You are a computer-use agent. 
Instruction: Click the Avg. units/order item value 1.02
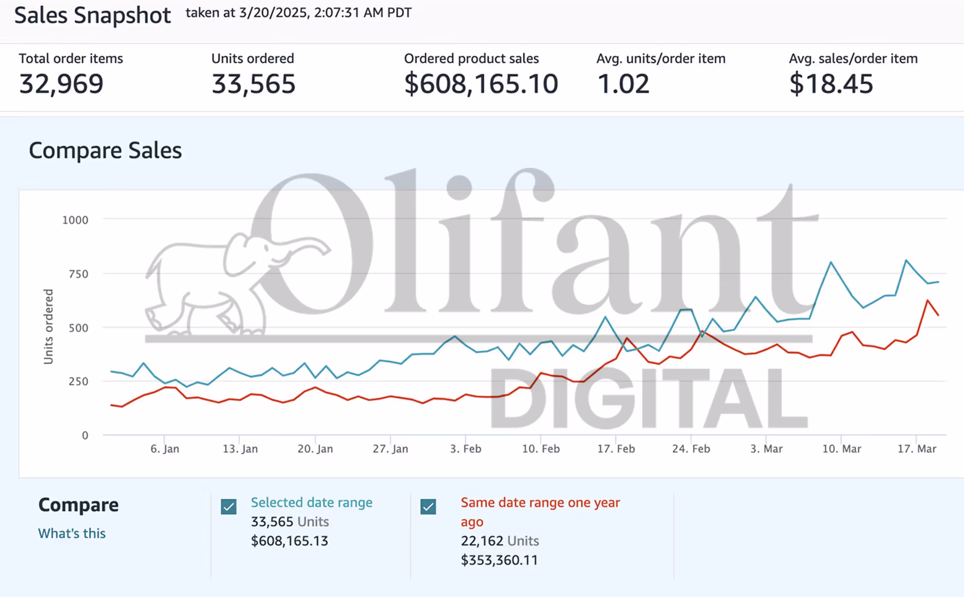pyautogui.click(x=623, y=84)
